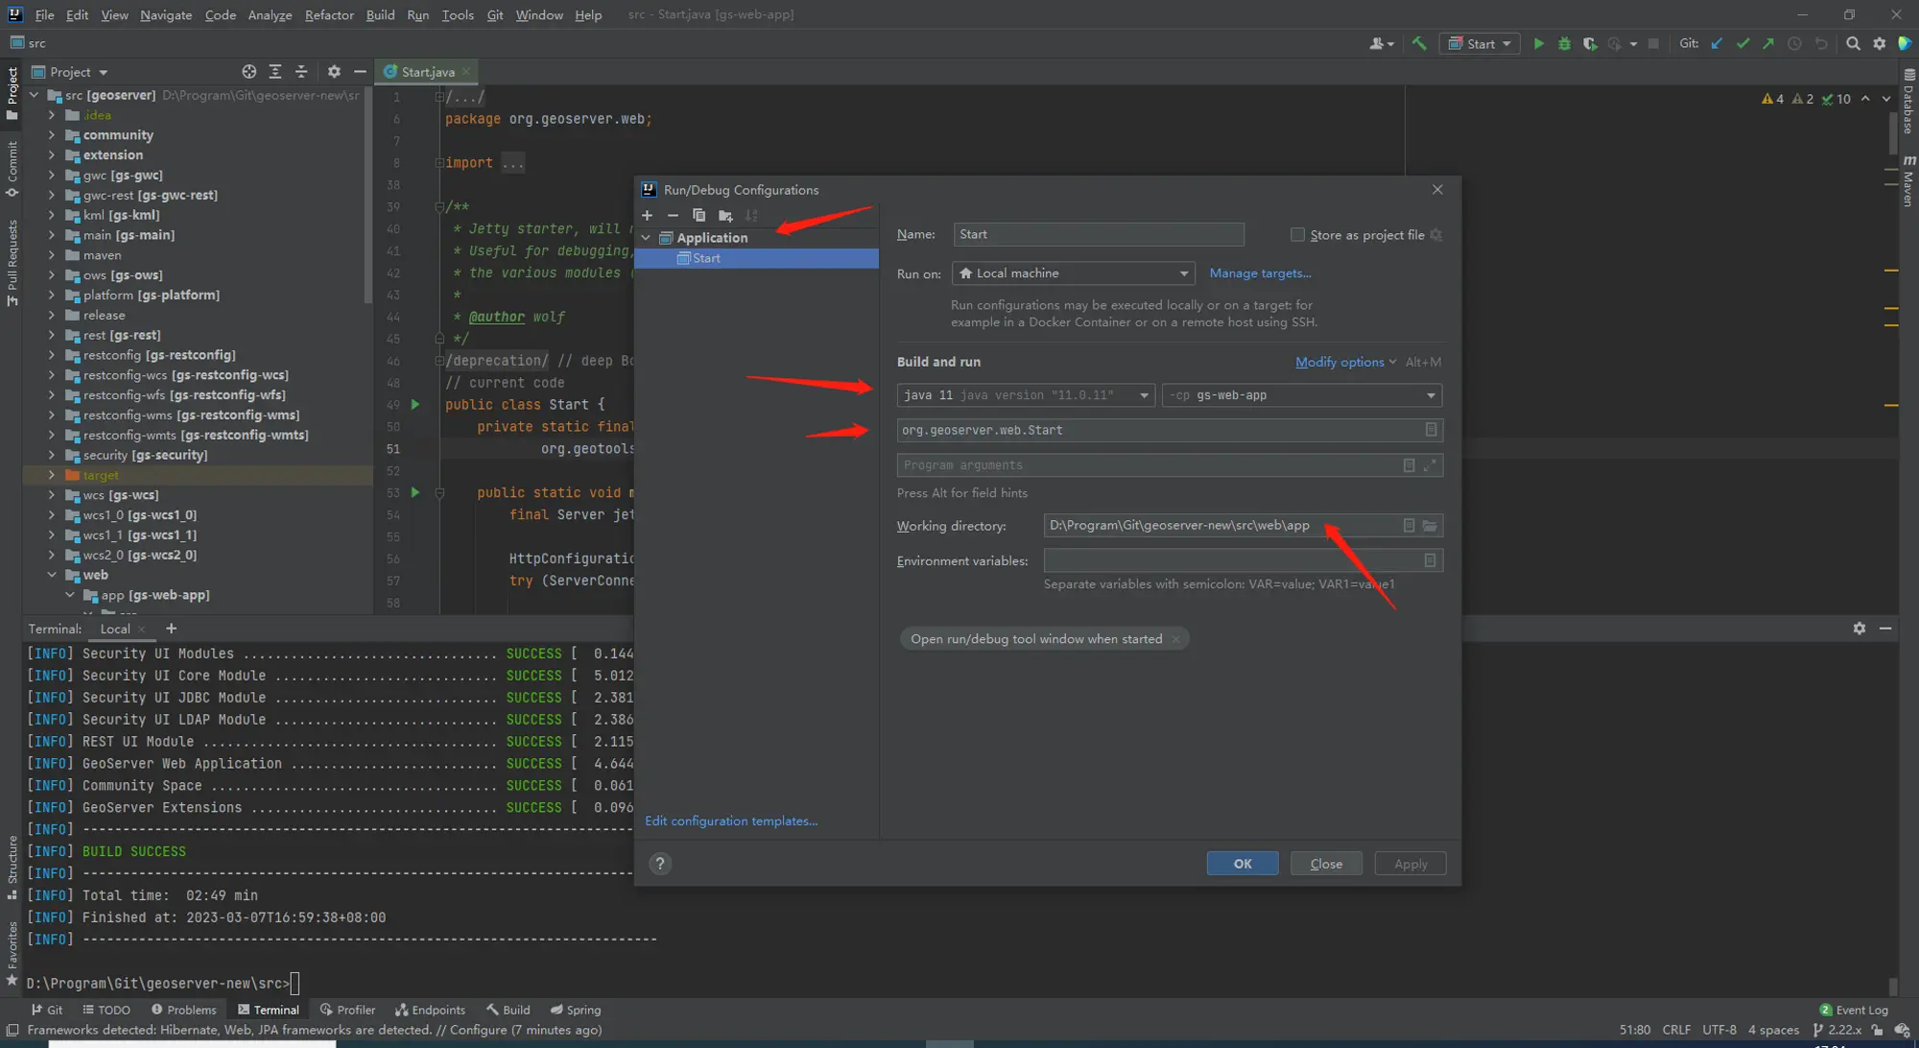The height and width of the screenshot is (1048, 1919).
Task: Open the Endpoints tool window tab
Action: tap(431, 1010)
